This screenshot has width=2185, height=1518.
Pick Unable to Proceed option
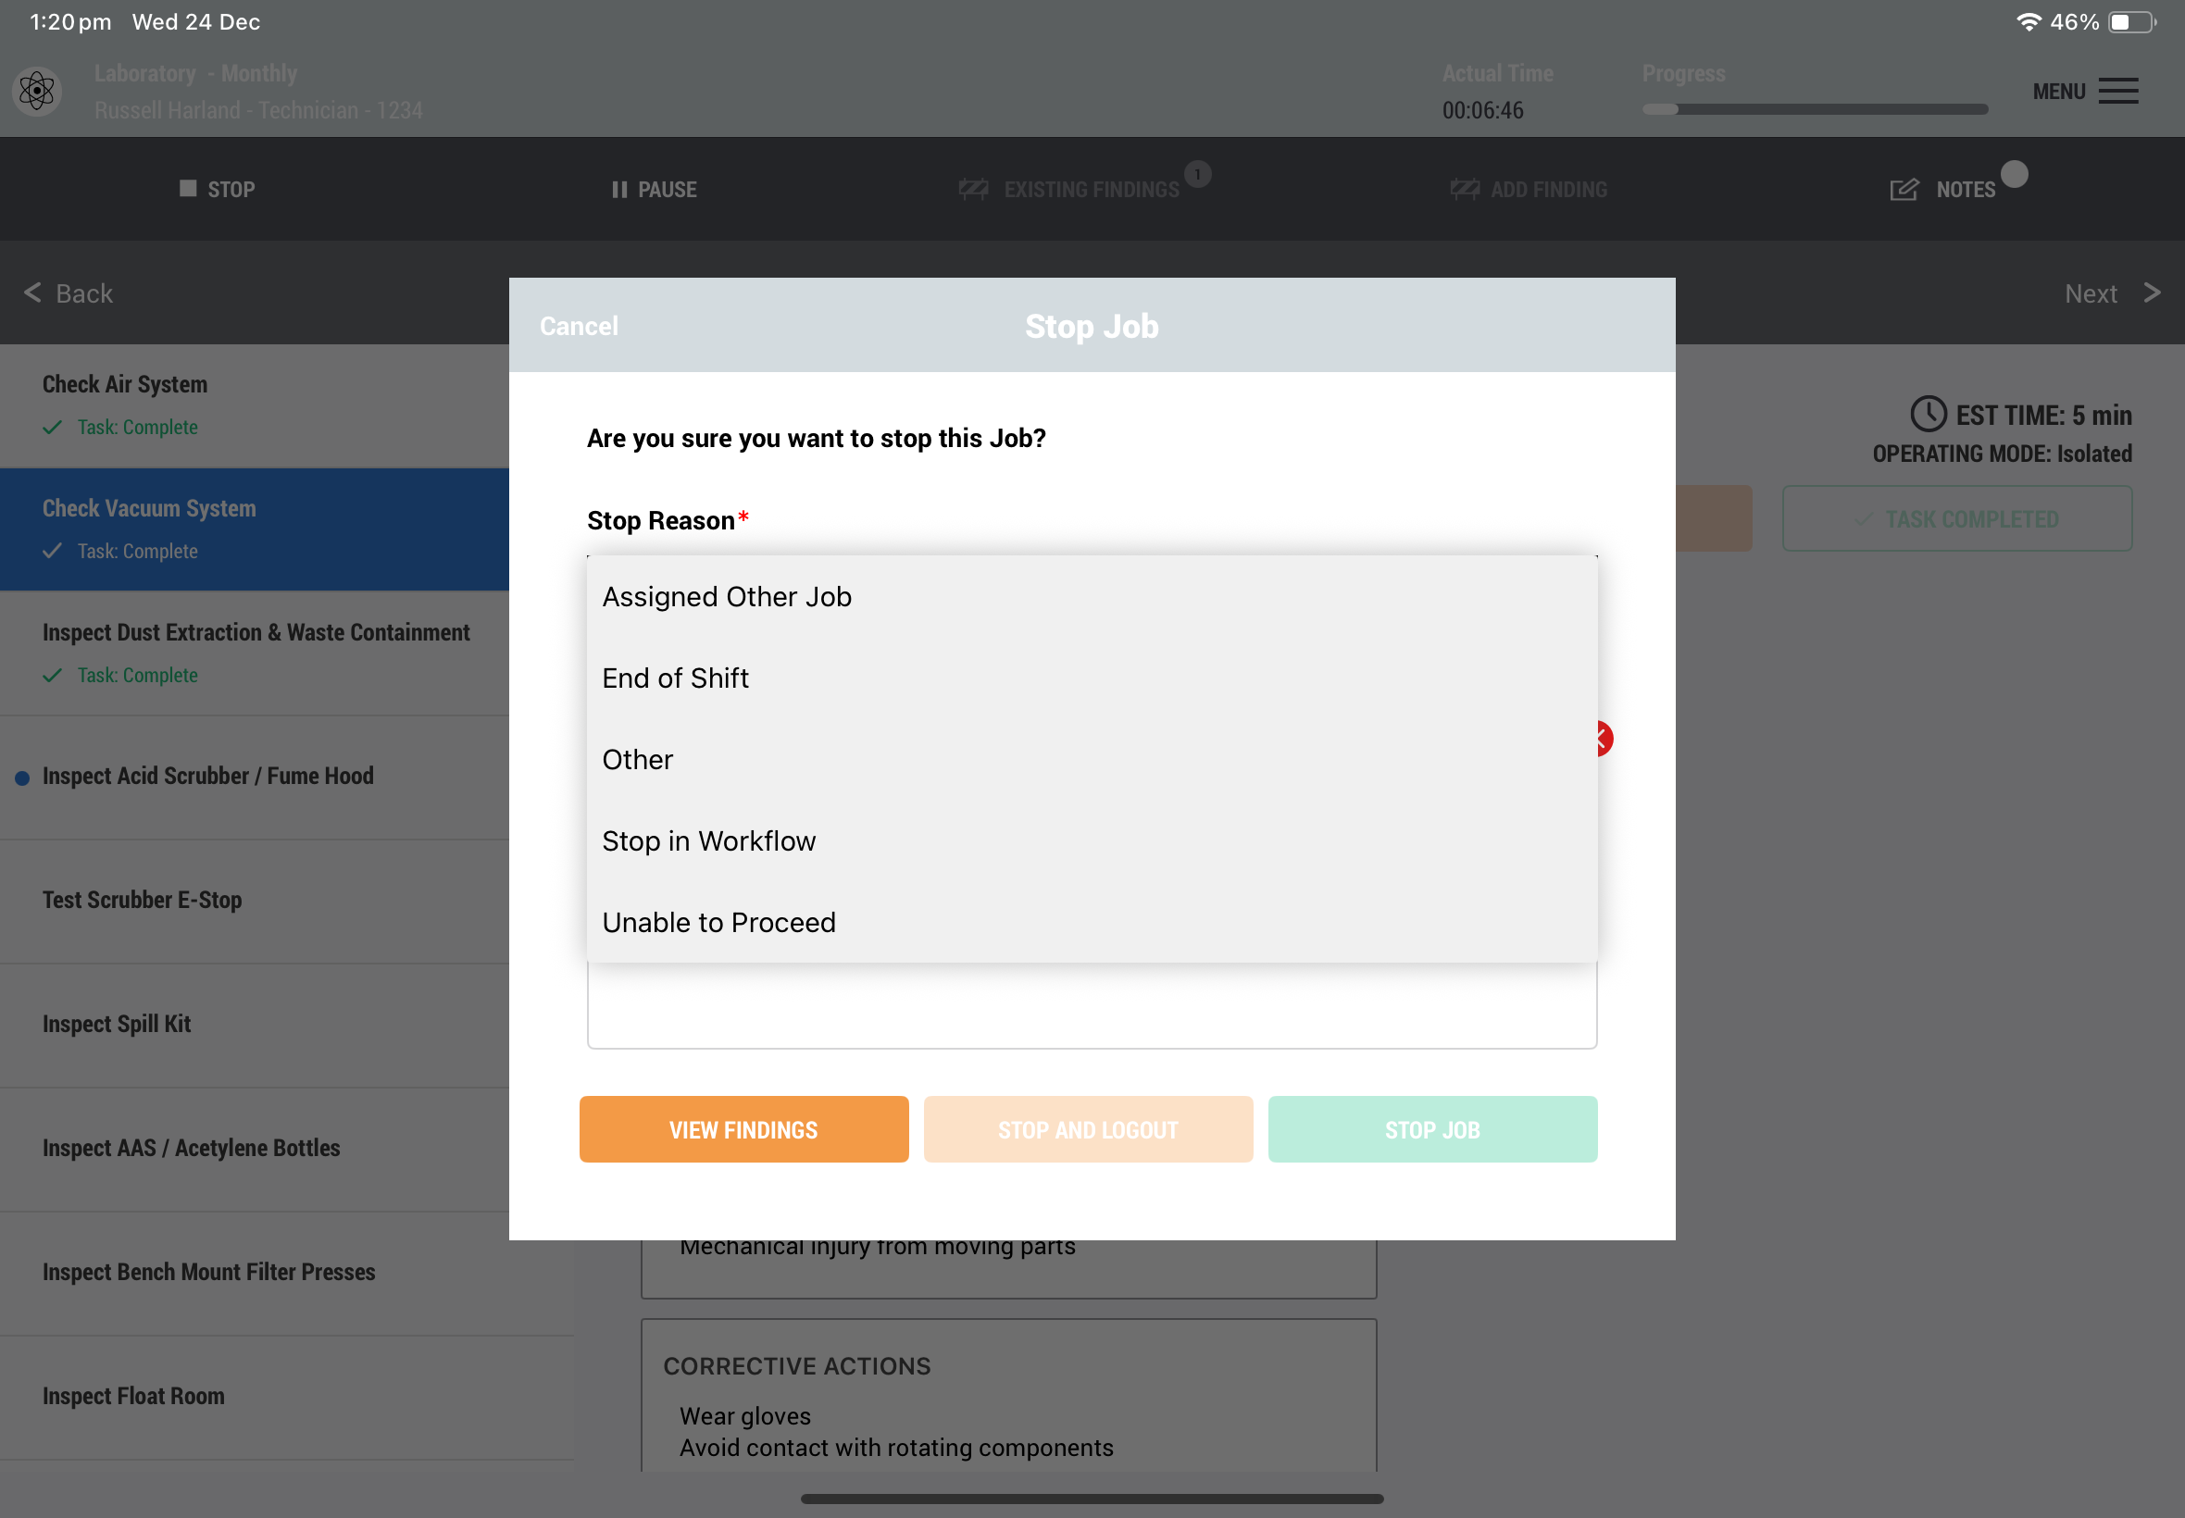click(x=719, y=923)
